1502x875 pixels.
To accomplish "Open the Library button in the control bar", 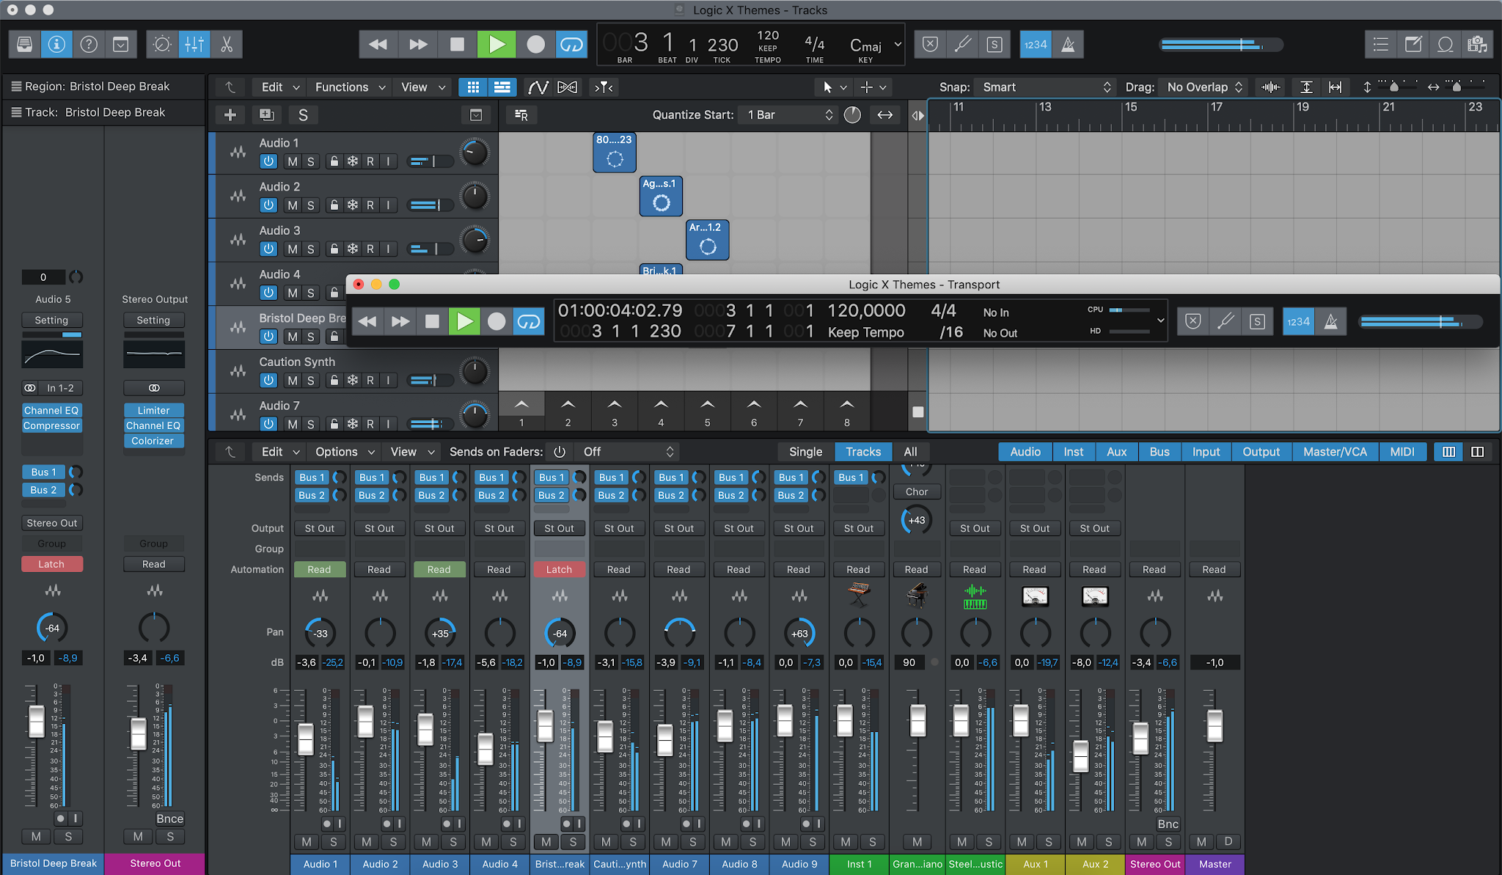I will click(24, 45).
